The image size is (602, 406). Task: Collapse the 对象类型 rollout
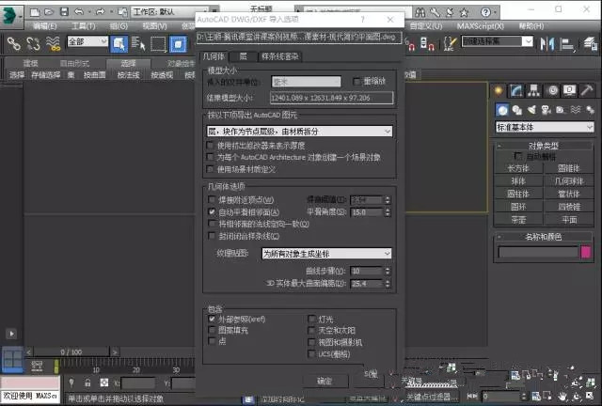[544, 146]
